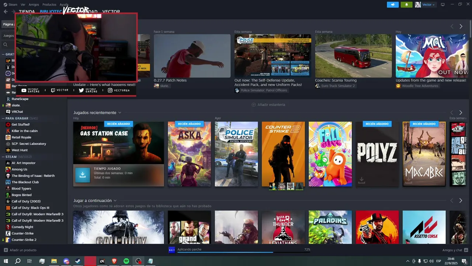Open Killer in the cabin entry
The width and height of the screenshot is (472, 266).
coord(24,131)
